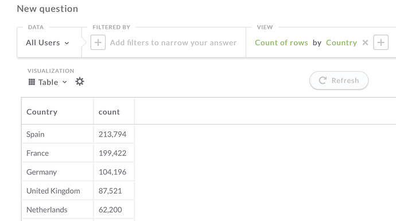
Task: Open the All Users data dropdown
Action: tap(48, 42)
